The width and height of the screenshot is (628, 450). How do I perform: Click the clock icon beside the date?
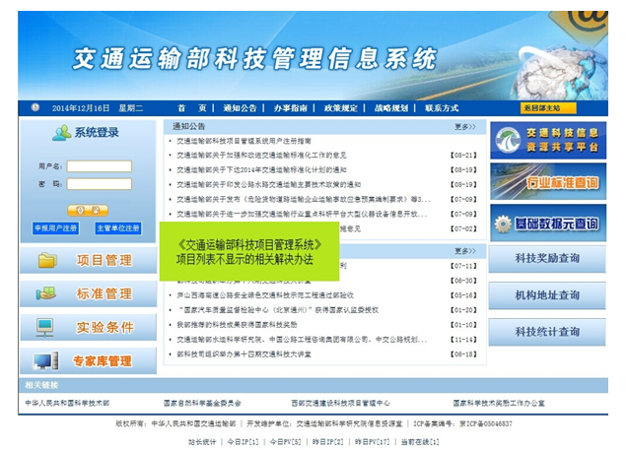click(35, 107)
